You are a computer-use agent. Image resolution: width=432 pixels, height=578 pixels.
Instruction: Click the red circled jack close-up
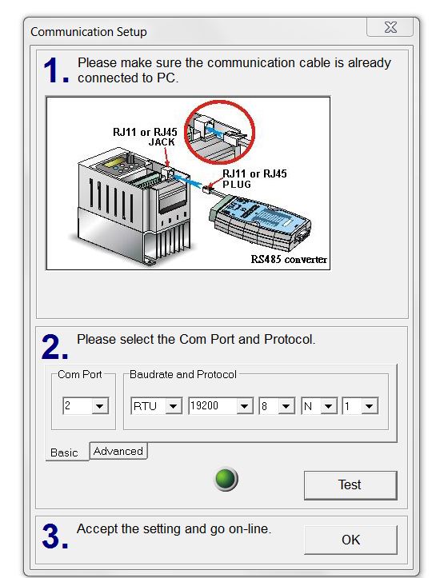(219, 132)
